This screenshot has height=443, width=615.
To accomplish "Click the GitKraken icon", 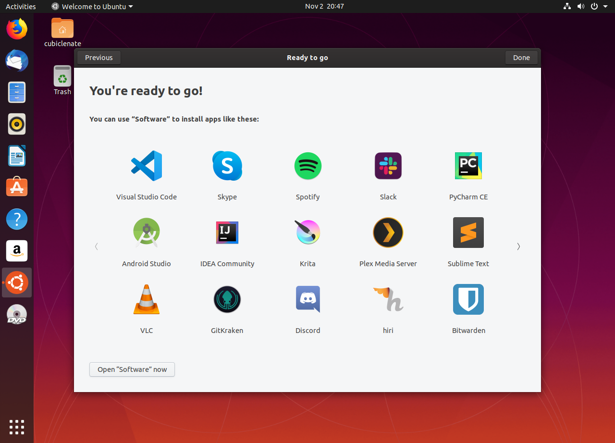I will (x=227, y=299).
